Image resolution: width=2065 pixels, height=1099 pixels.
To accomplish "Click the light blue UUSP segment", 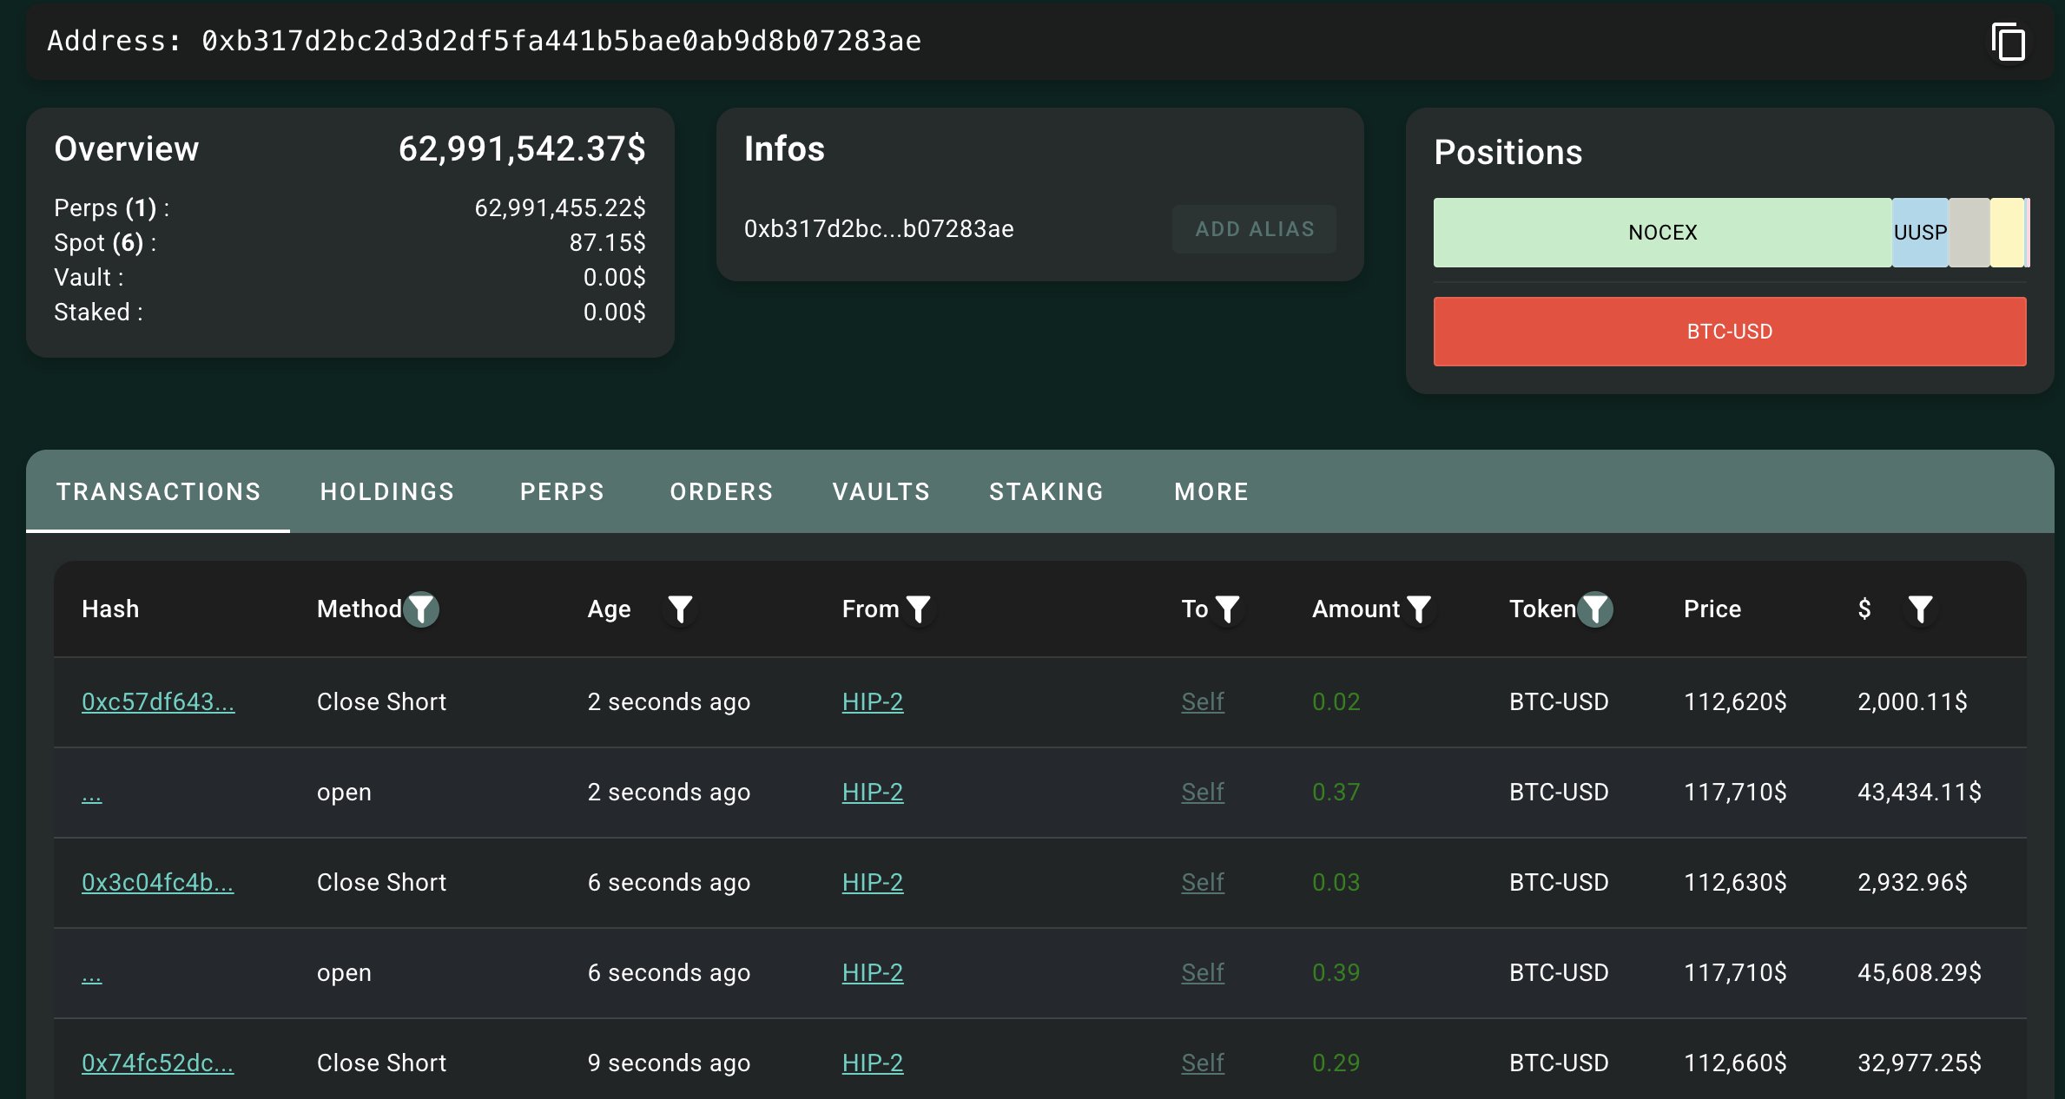I will (x=1919, y=233).
